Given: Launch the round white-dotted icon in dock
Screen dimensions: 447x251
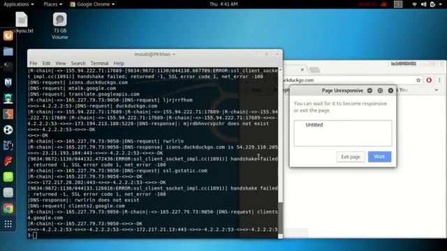Looking at the screenshot, I should tap(8, 130).
